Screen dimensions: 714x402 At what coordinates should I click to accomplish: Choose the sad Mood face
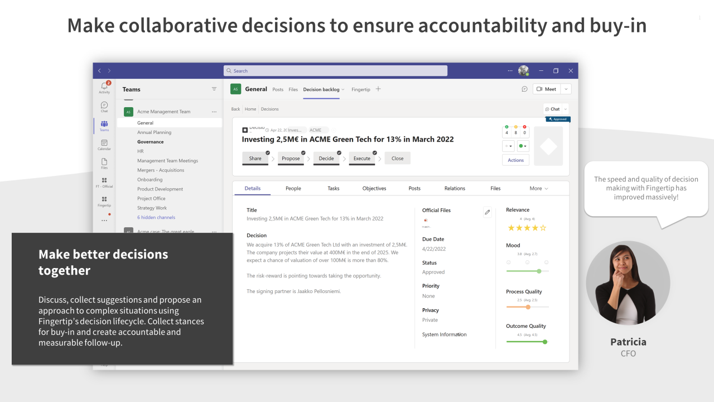(509, 262)
